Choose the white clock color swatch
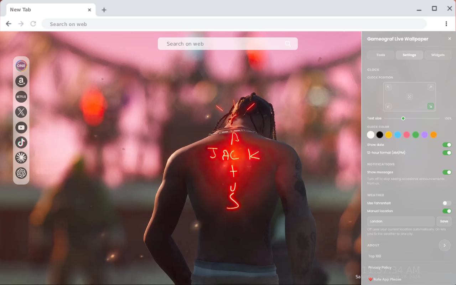The width and height of the screenshot is (456, 285). point(371,135)
